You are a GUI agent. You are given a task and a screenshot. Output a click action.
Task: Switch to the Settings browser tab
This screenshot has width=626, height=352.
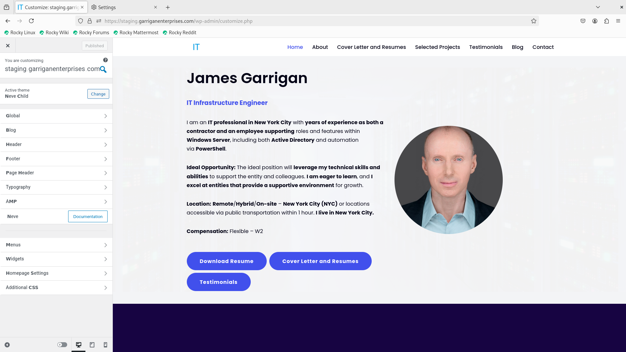coord(121,7)
